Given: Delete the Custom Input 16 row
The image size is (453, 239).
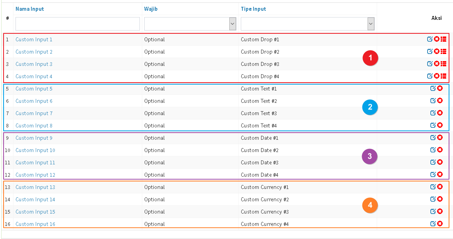Looking at the screenshot, I should tap(440, 224).
